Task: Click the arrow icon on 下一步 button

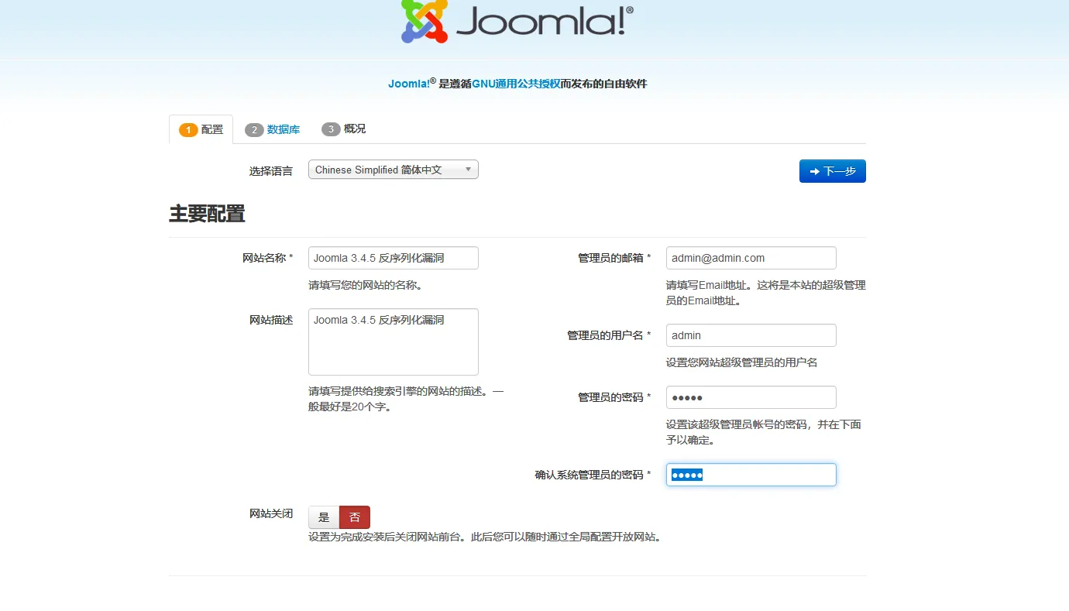Action: [814, 171]
